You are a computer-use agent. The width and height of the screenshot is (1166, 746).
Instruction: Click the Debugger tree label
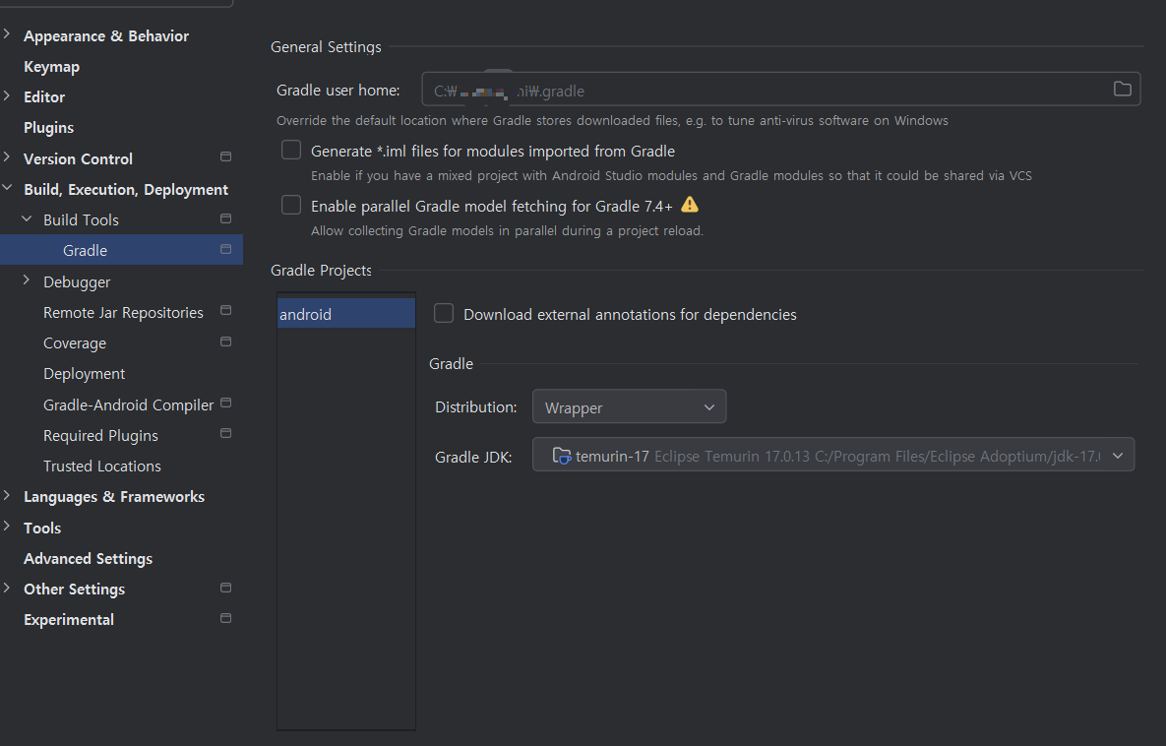(x=77, y=281)
